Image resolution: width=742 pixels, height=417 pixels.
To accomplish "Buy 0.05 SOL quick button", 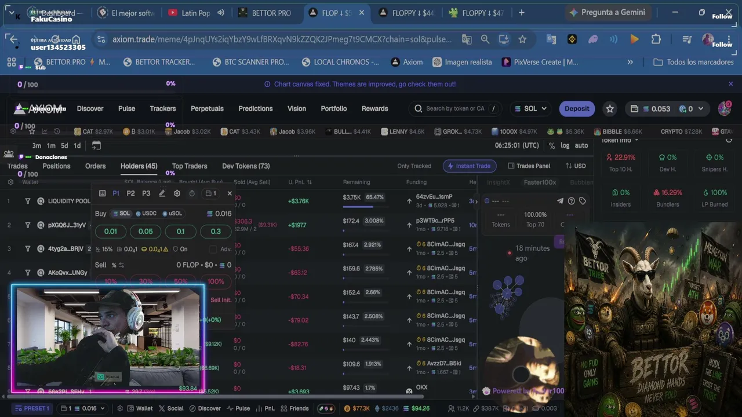I will coord(146,231).
